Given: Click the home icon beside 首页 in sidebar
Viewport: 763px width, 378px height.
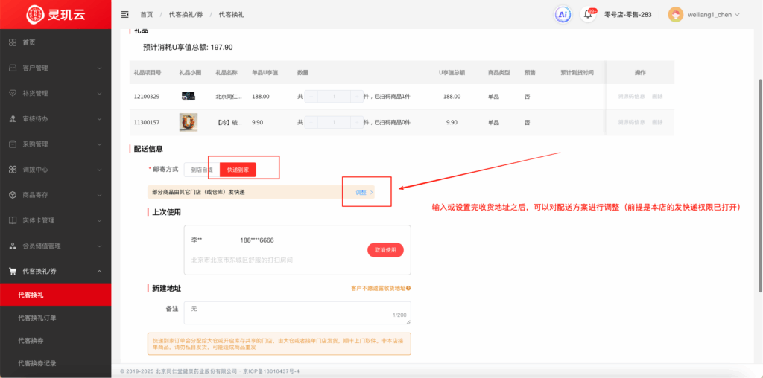Looking at the screenshot, I should (x=13, y=42).
